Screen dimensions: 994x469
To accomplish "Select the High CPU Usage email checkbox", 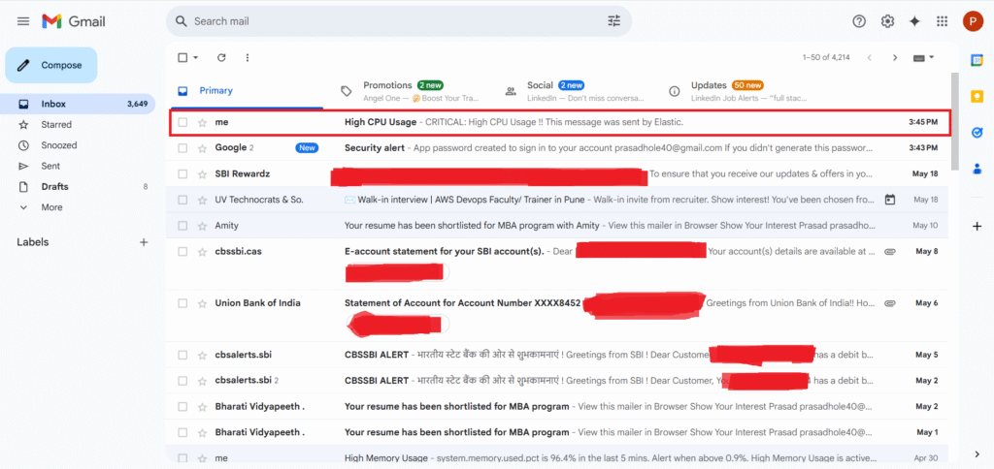I will click(182, 122).
